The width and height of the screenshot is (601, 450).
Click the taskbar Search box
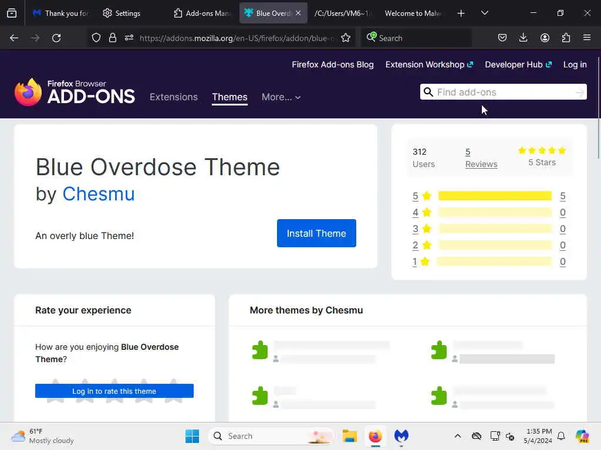coord(271,436)
